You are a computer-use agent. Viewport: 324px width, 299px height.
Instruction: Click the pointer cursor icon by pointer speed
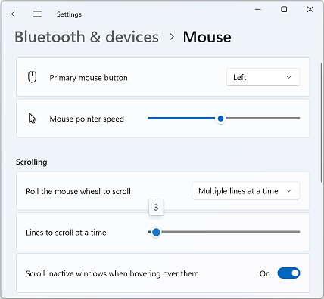[33, 119]
